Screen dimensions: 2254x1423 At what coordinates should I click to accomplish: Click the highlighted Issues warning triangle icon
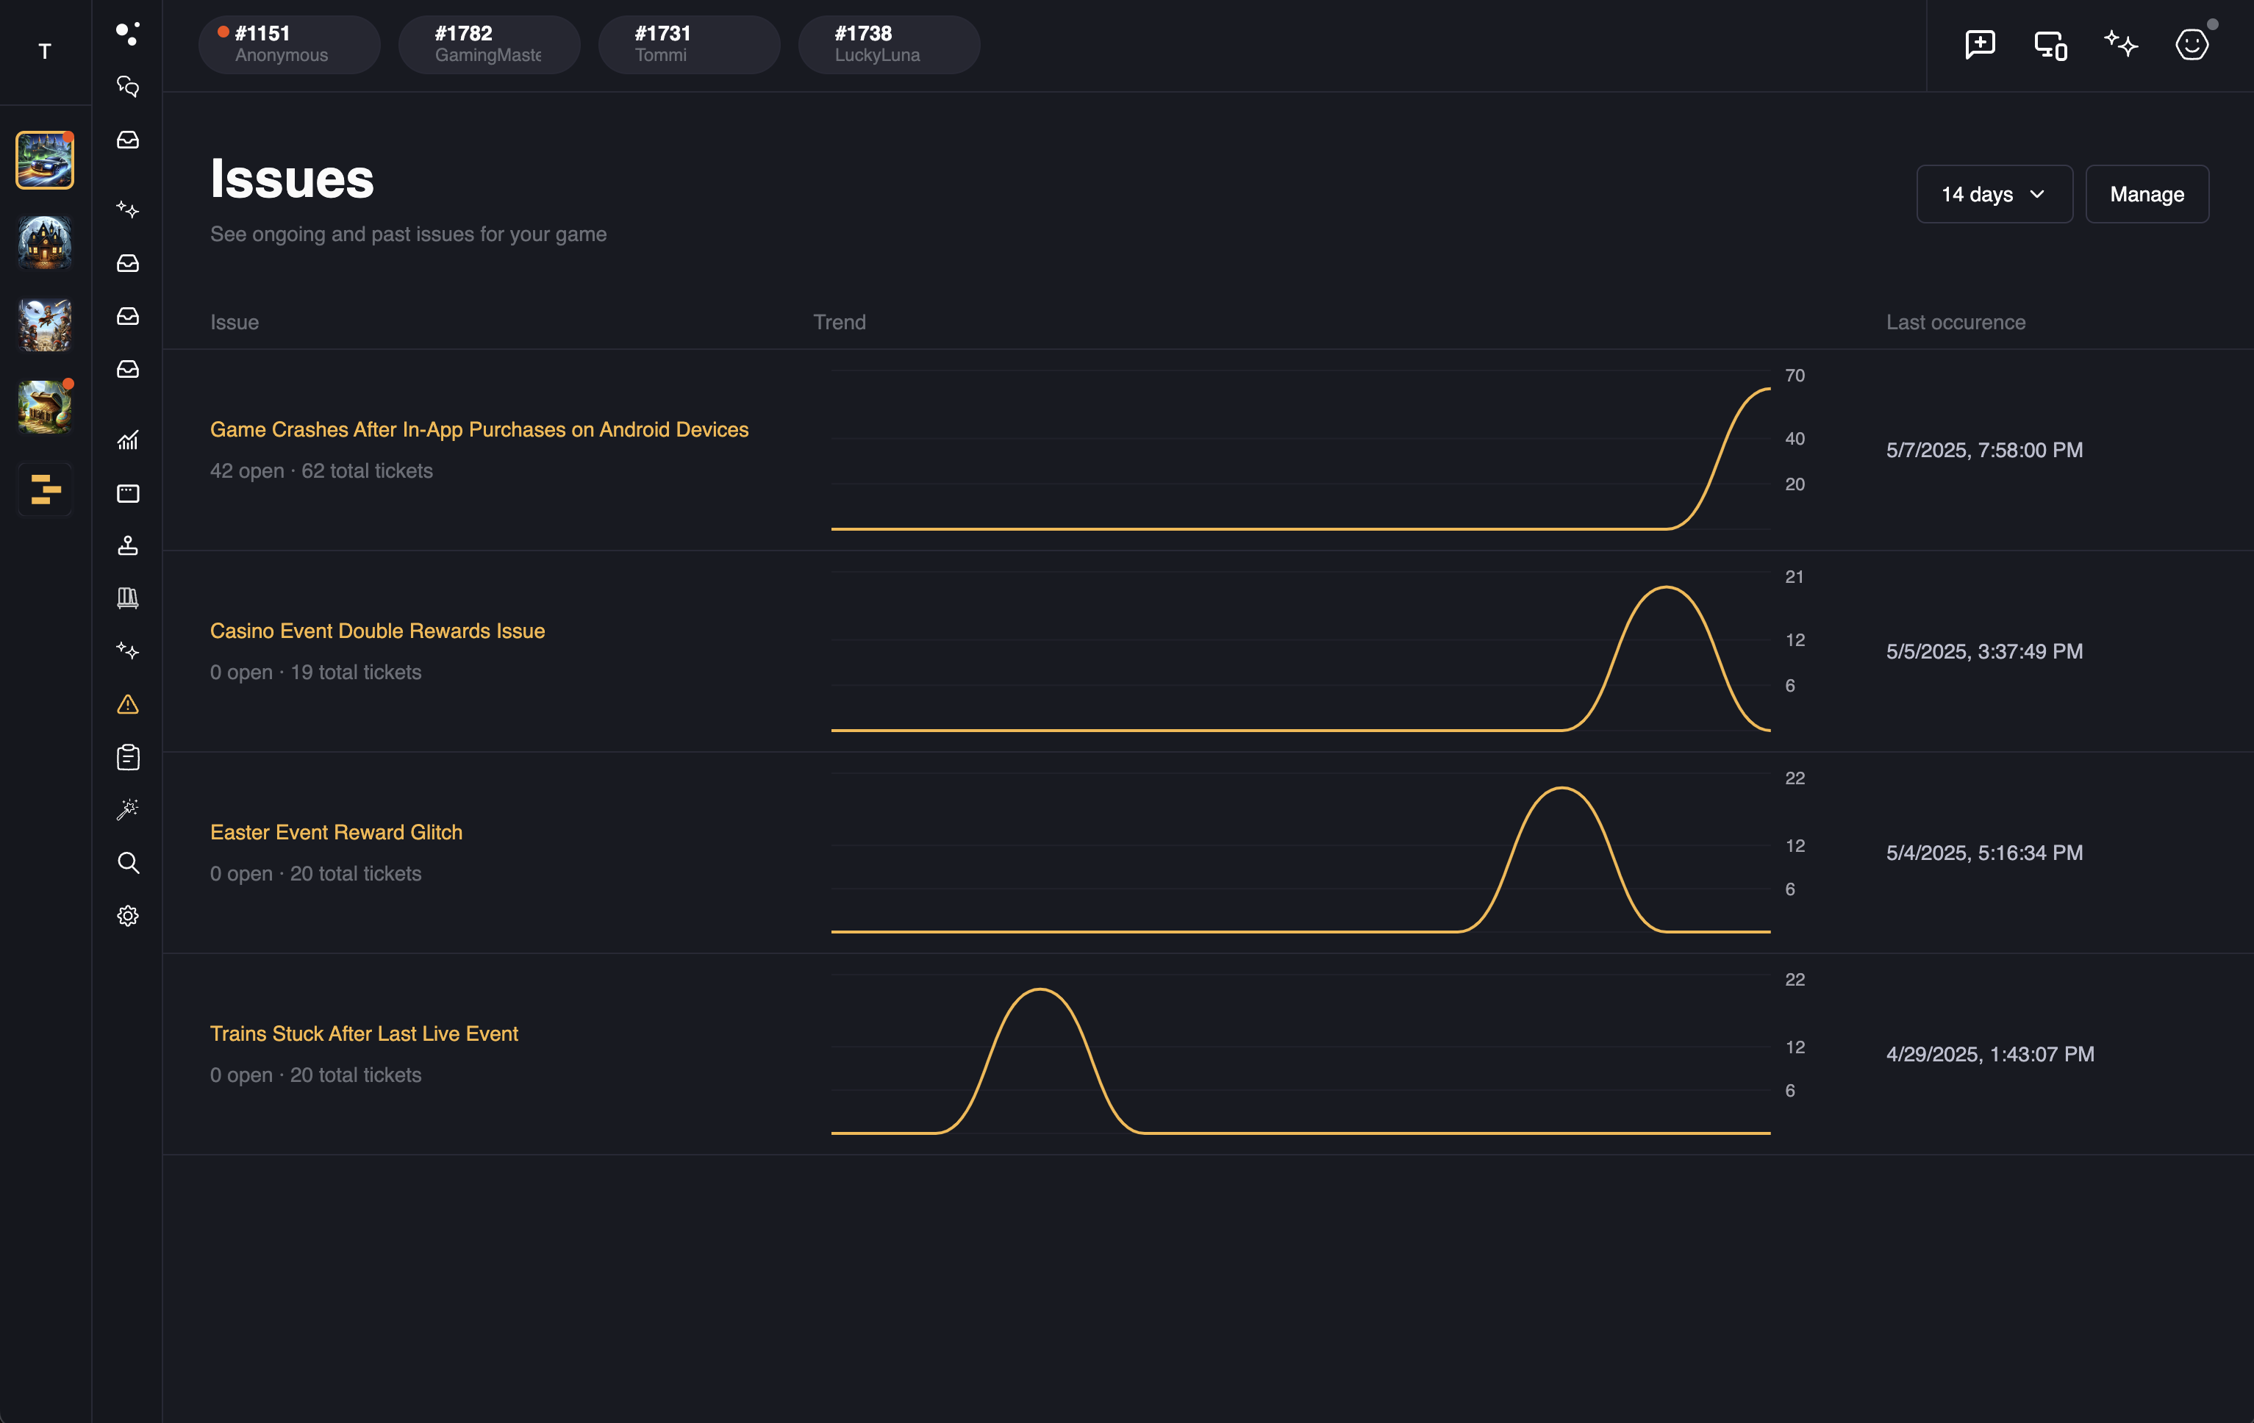[128, 703]
